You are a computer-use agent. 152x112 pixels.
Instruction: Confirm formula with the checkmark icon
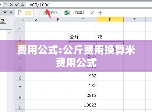tap(17, 5)
